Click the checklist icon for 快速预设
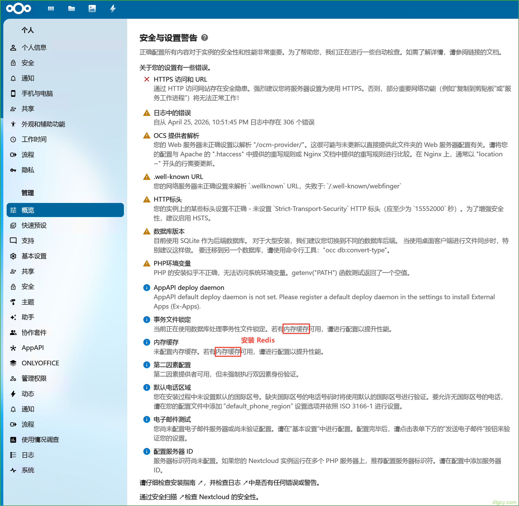 pos(13,226)
